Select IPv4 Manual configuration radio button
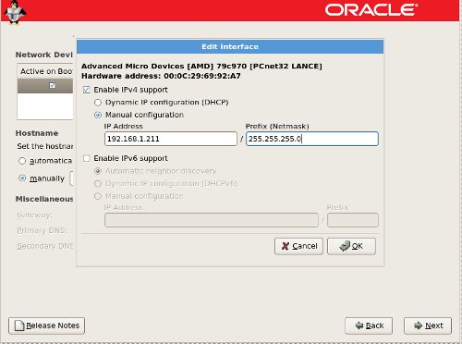The image size is (462, 344). click(98, 115)
